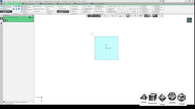Open help for the projection command

tap(30, 18)
